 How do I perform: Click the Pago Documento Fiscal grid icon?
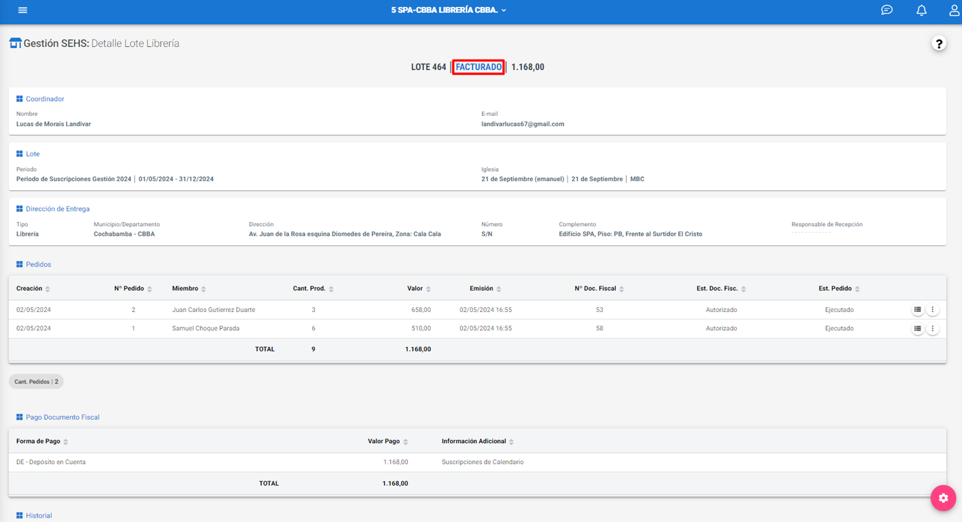19,417
